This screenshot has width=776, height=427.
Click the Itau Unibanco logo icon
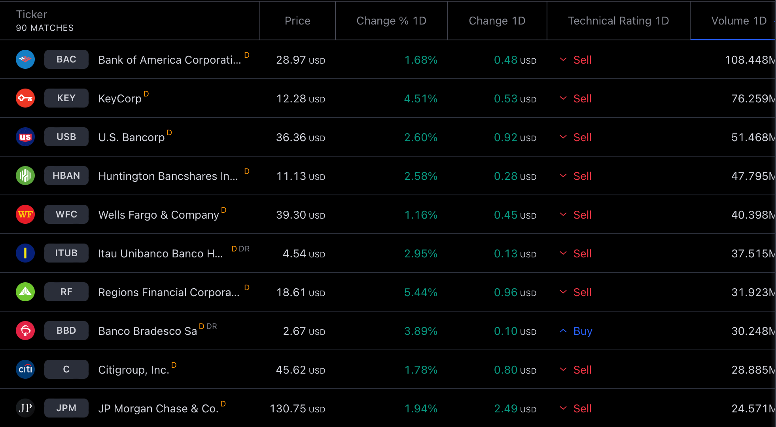coord(25,253)
